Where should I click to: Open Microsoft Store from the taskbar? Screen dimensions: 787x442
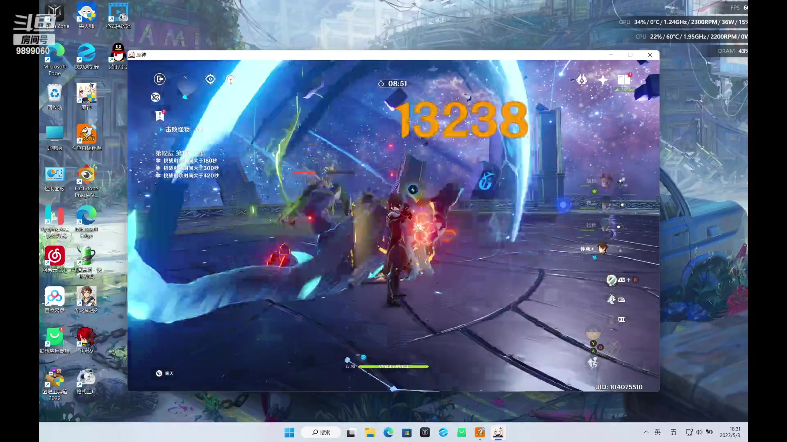click(407, 433)
